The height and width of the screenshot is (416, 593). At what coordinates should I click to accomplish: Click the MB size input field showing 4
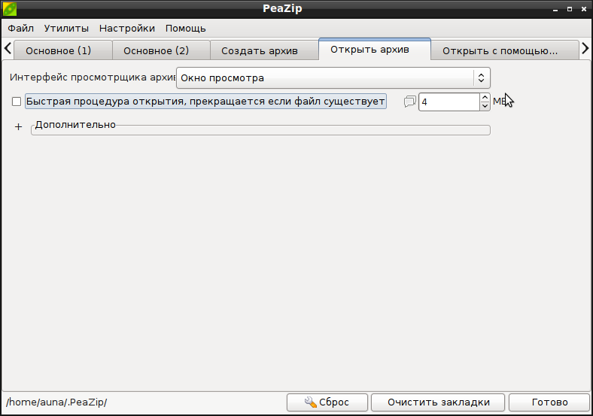point(449,102)
